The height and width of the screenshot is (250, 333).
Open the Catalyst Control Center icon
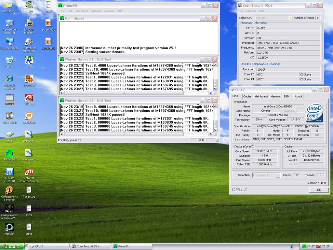coord(29,175)
